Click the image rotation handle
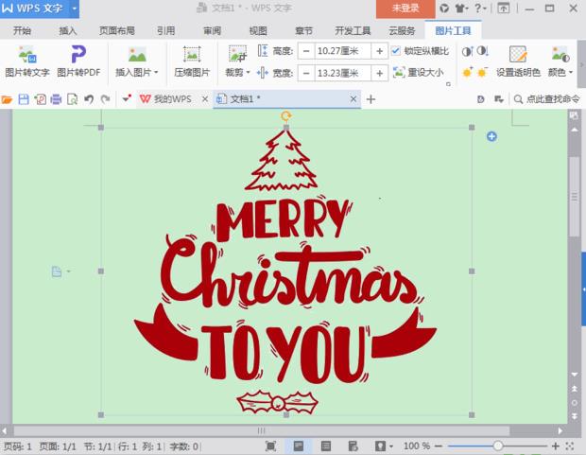This screenshot has width=586, height=455. click(285, 116)
